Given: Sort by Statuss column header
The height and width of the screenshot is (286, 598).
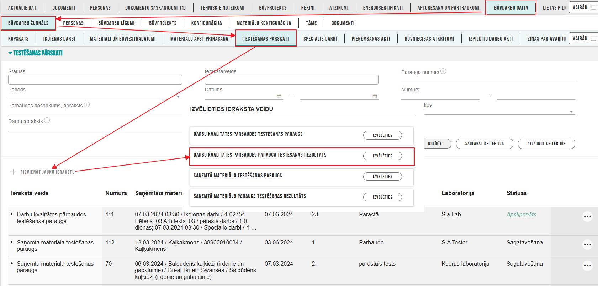Looking at the screenshot, I should click(x=517, y=193).
